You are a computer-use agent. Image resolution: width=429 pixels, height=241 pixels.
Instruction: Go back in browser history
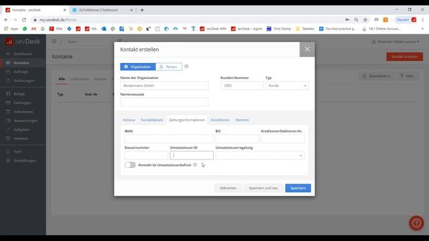coord(6,19)
